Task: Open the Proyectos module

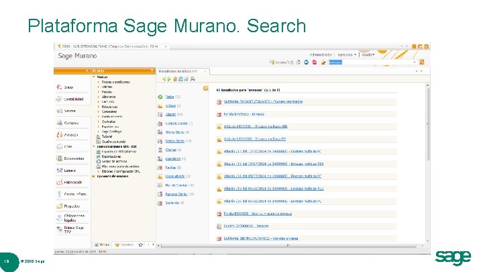Action: (x=68, y=206)
